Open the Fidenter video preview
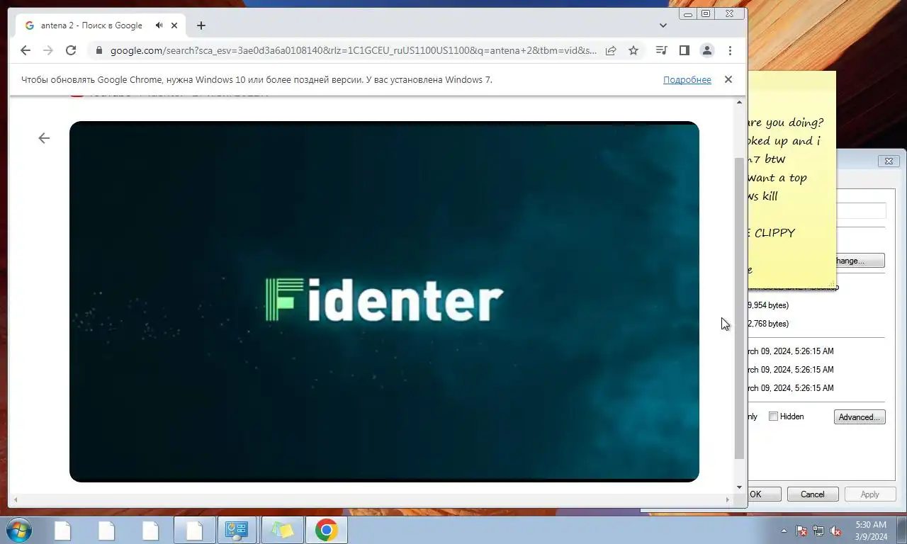The image size is (907, 544). (384, 302)
